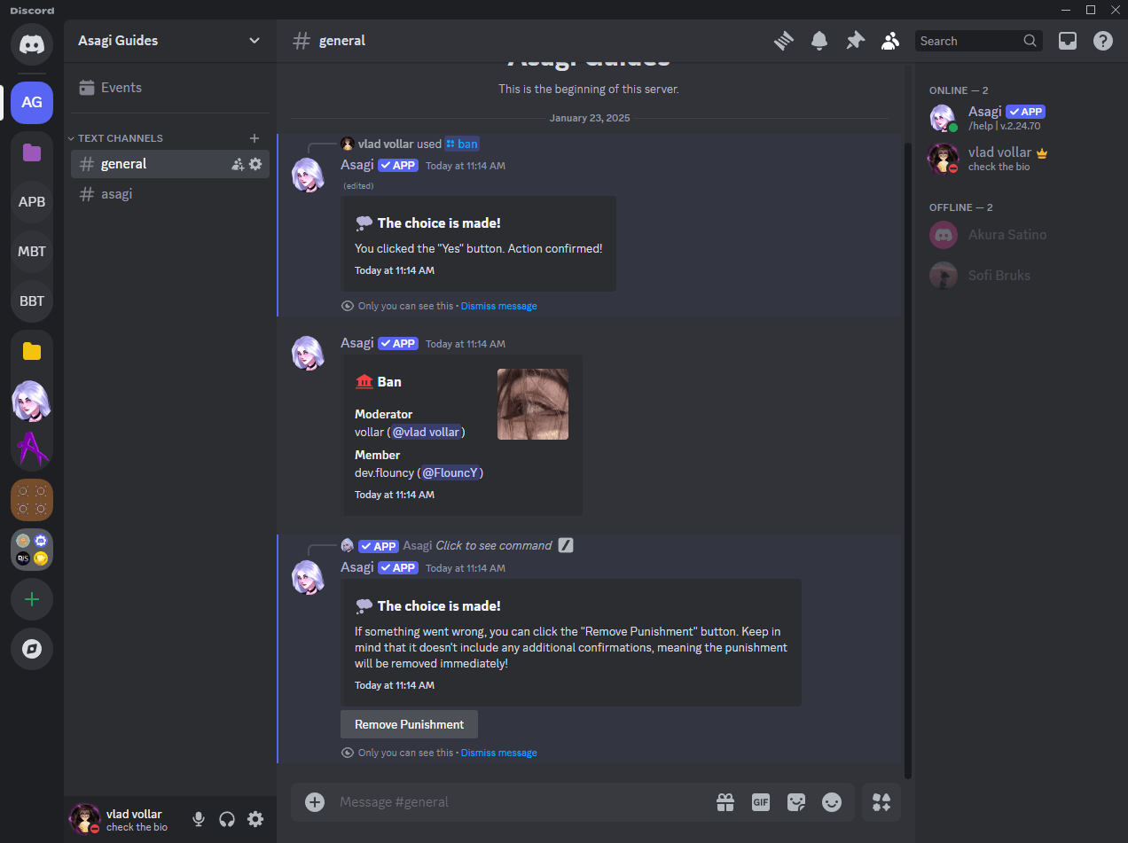Dismiss the "Yes button" confirmation message
Screen dimensions: 1128x843
click(498, 306)
